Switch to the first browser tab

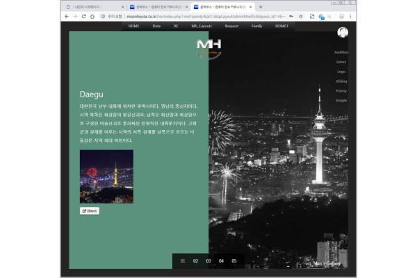[95, 7]
